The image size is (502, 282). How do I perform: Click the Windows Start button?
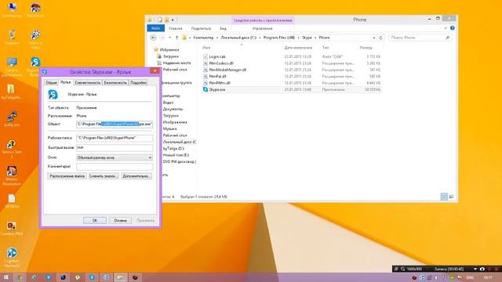click(x=6, y=277)
